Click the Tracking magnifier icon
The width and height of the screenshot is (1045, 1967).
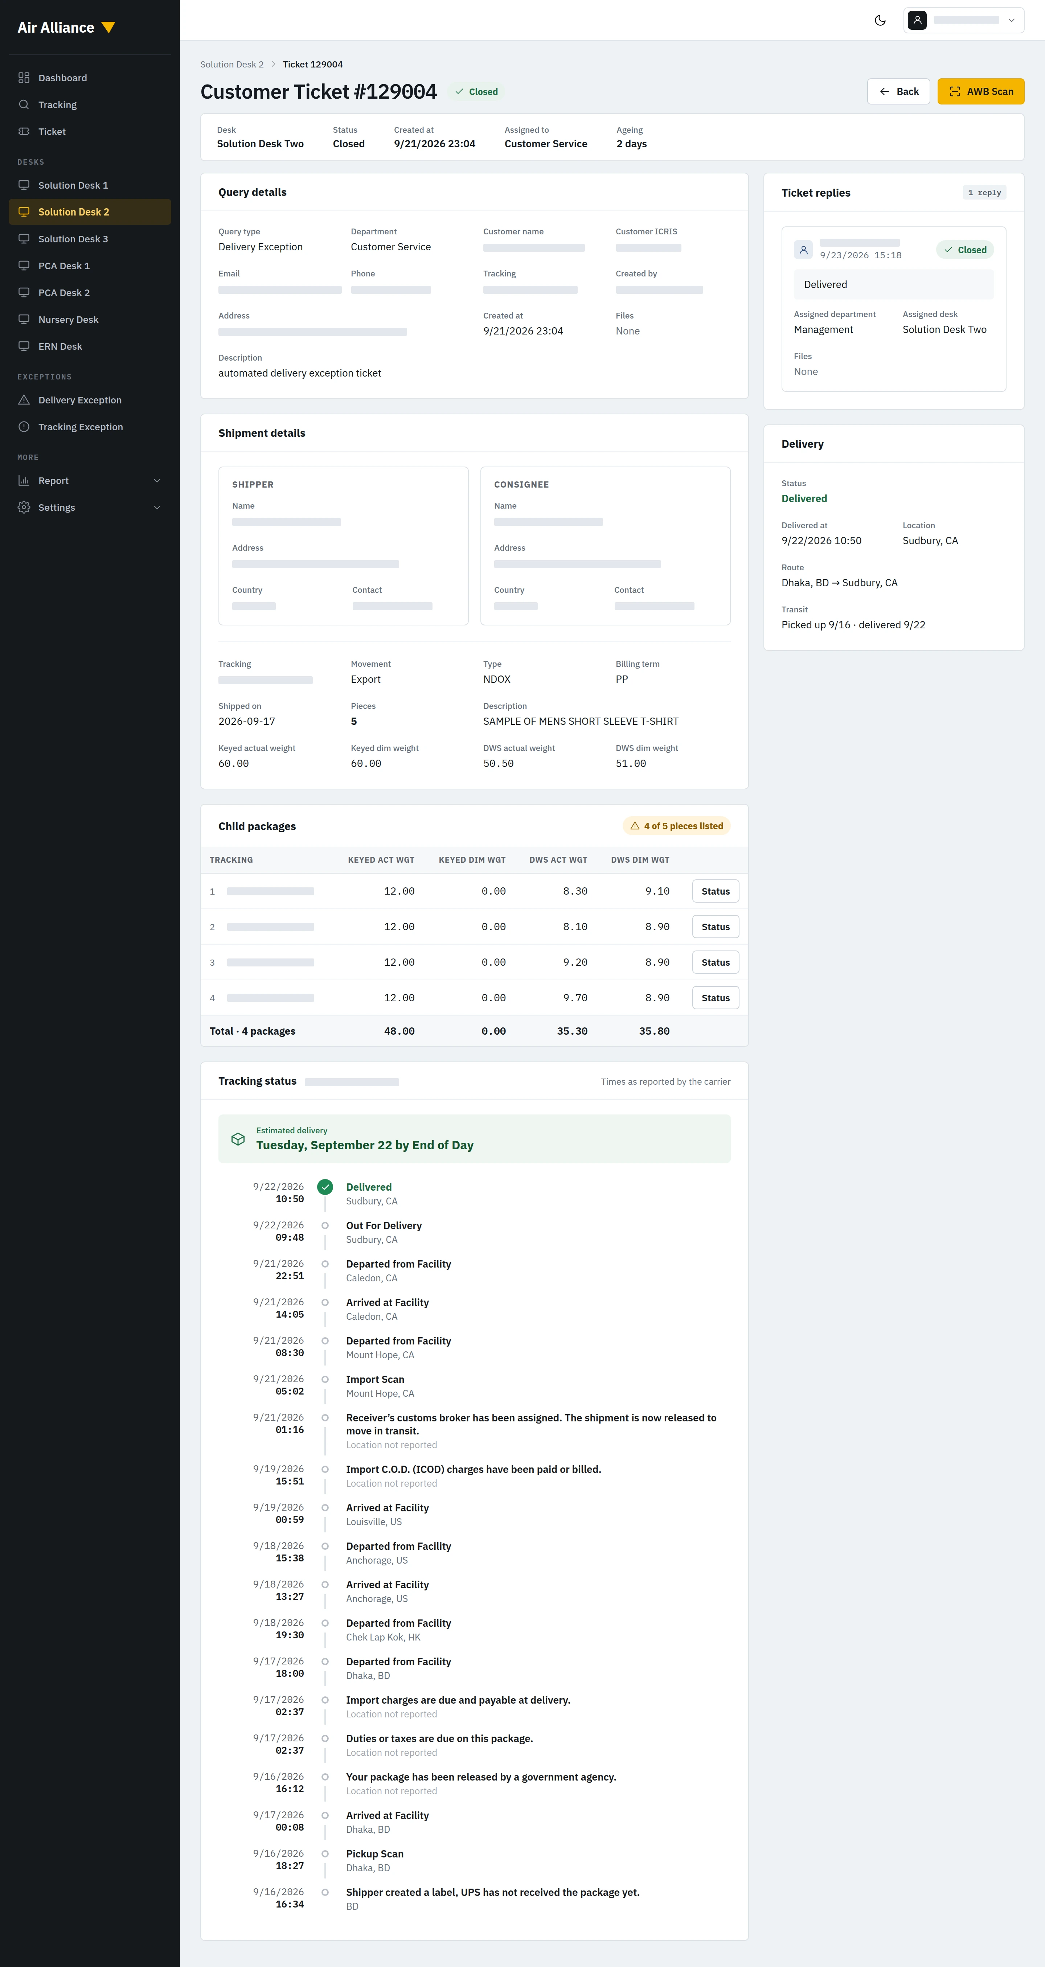pos(24,104)
